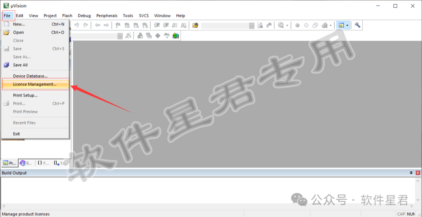The width and height of the screenshot is (422, 217).
Task: Click the Redo toolbar icon
Action: 86,25
